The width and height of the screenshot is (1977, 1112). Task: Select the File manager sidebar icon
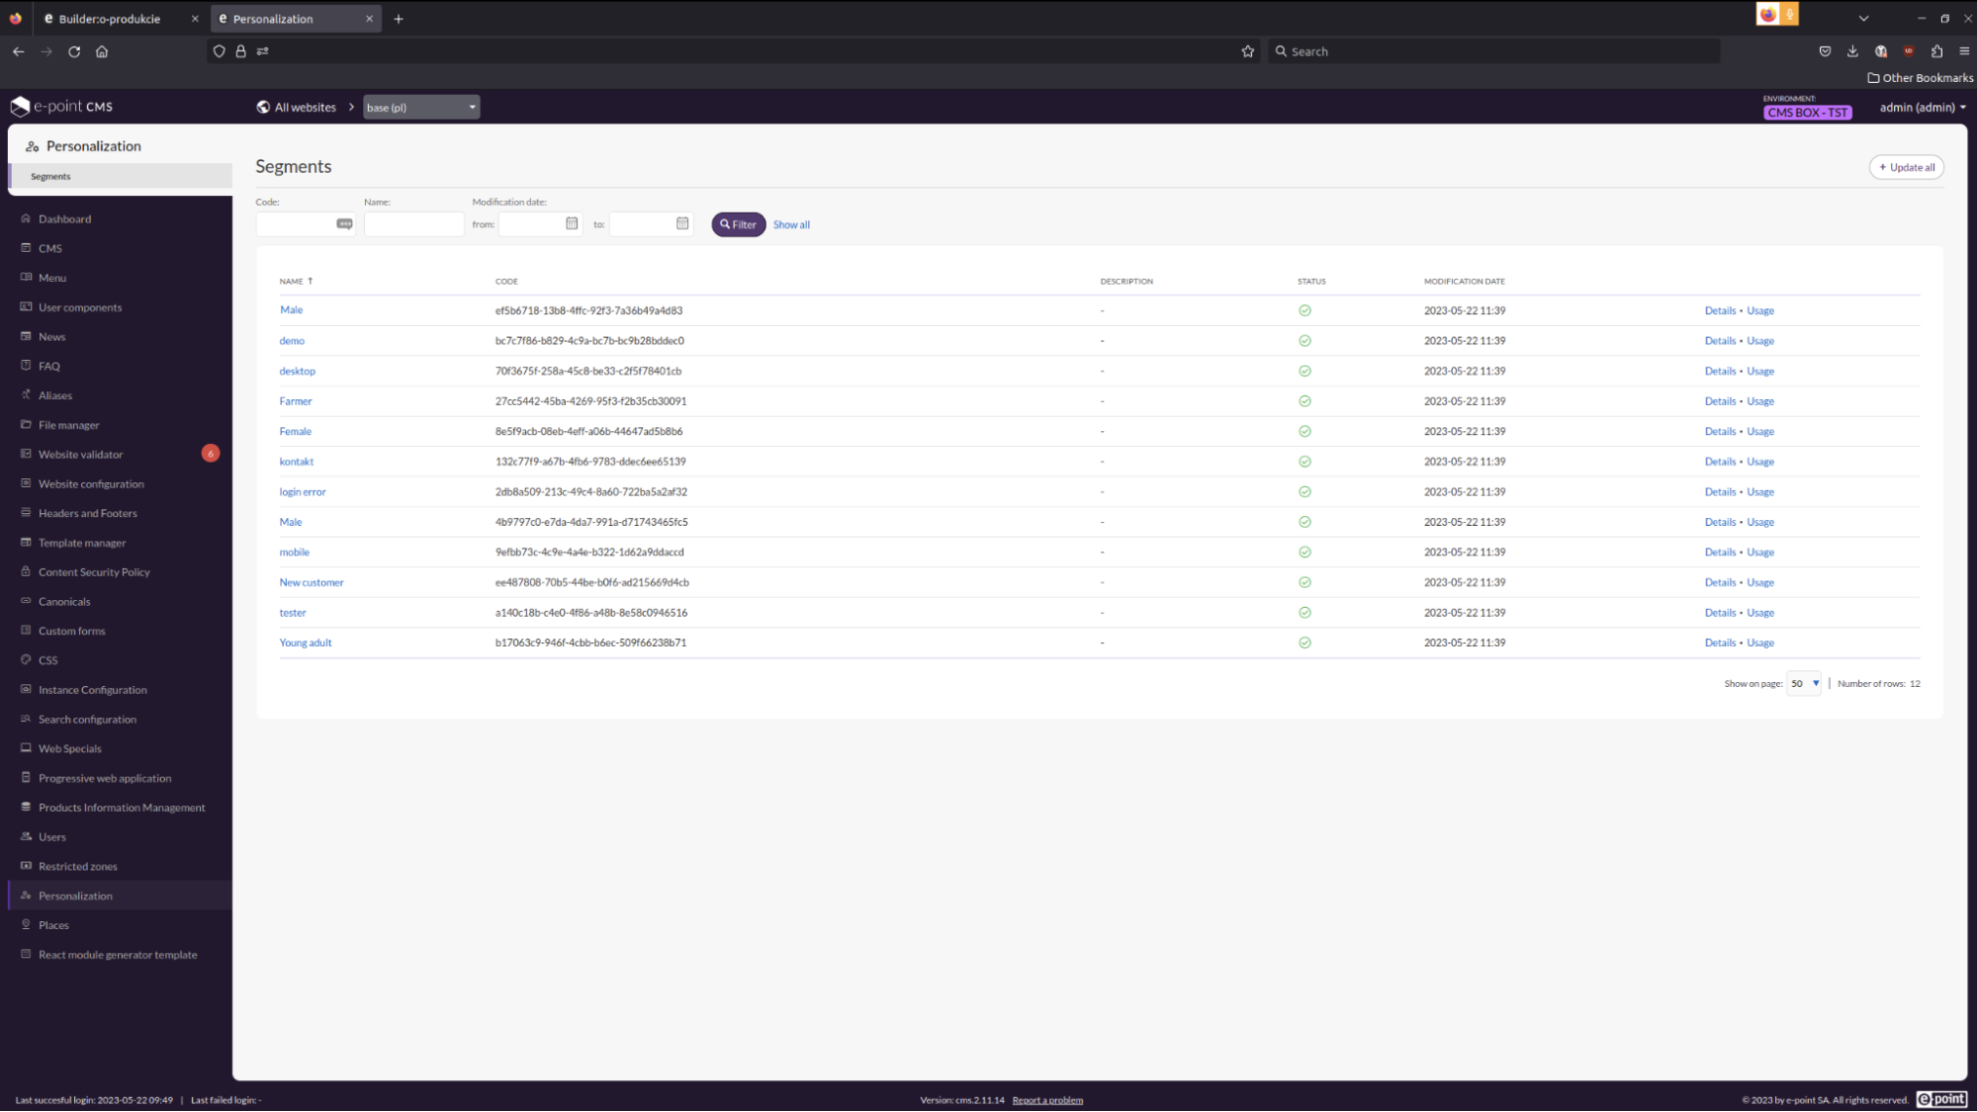point(26,425)
